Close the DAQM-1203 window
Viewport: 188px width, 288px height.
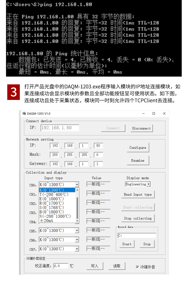(164, 113)
